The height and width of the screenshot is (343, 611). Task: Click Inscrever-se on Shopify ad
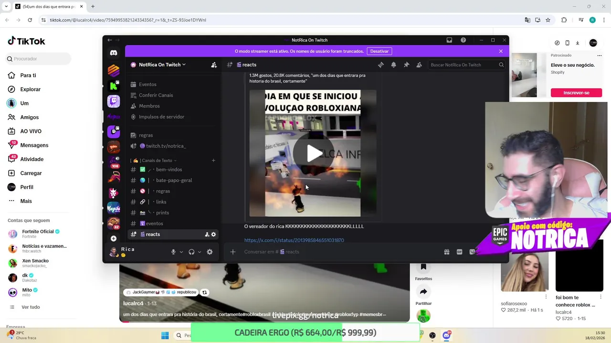(576, 93)
